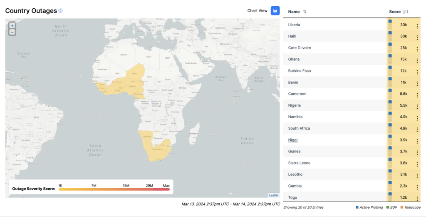Image resolution: width=426 pixels, height=217 pixels.
Task: Open options menu for Liberia row
Action: pos(417,26)
